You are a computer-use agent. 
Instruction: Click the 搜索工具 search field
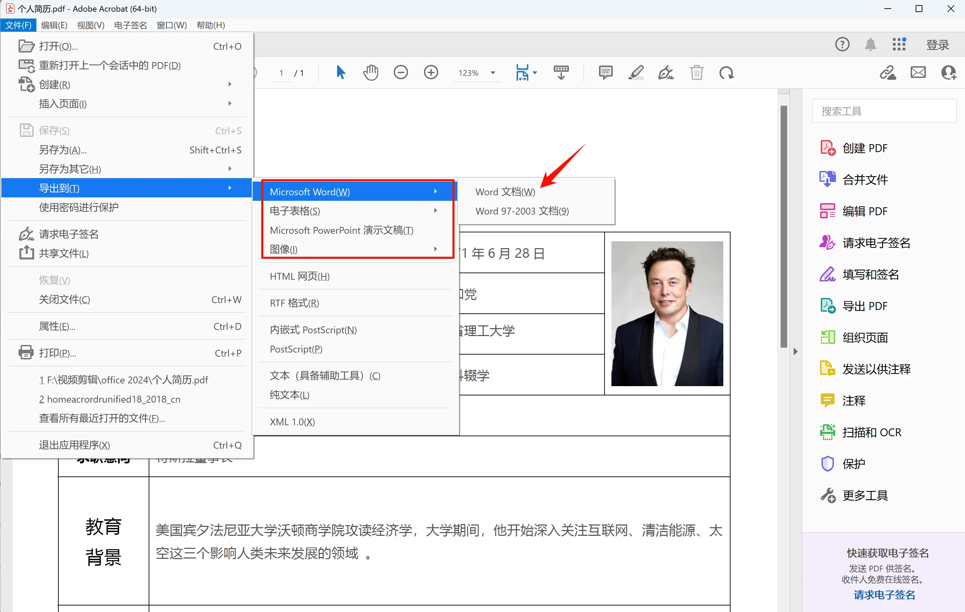pyautogui.click(x=884, y=111)
